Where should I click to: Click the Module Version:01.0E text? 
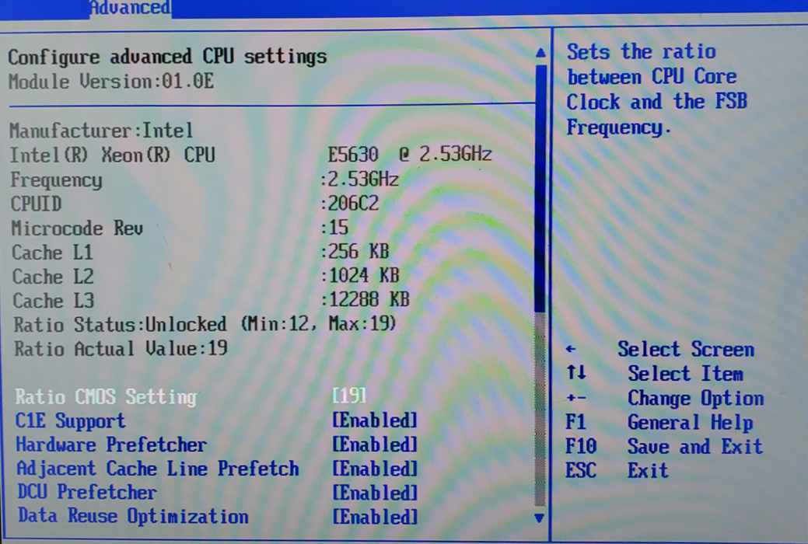click(111, 82)
